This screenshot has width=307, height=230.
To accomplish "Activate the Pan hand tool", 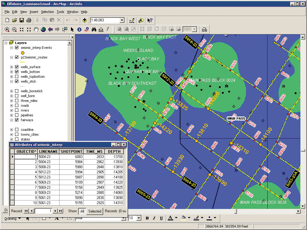I will pyautogui.click(x=36, y=30).
